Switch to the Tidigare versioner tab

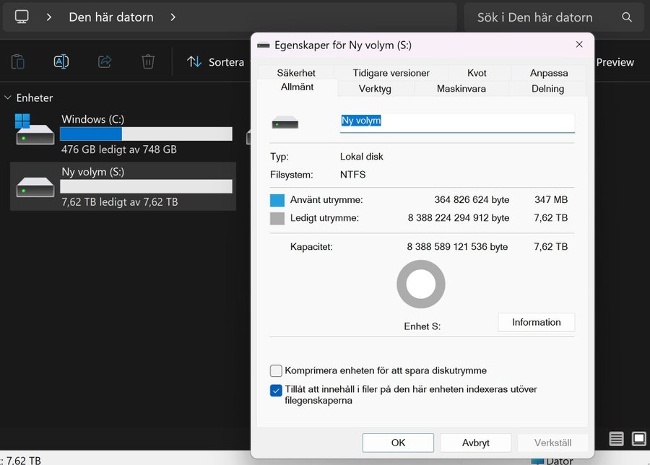click(x=391, y=73)
